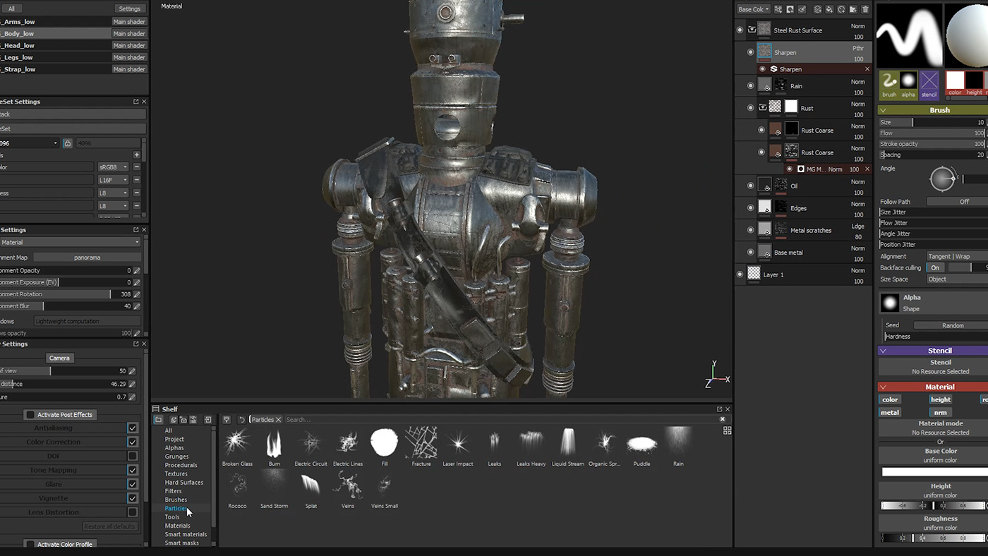988x556 pixels.
Task: Click the Base Color uniform color swatch
Action: [934, 472]
